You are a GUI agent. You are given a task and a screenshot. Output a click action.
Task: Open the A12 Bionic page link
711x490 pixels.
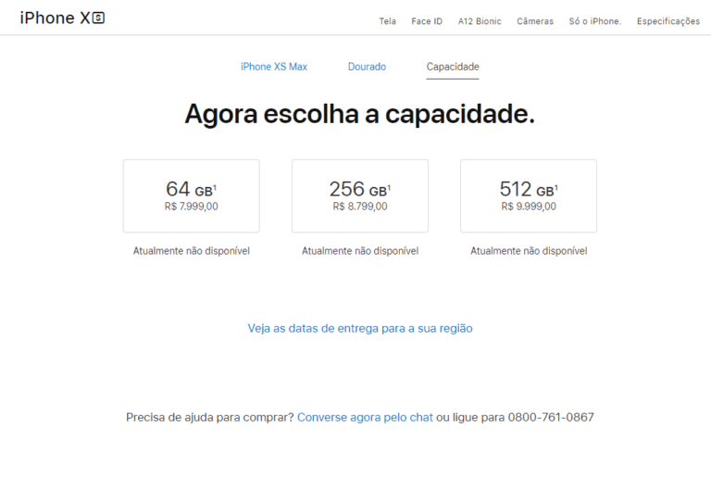point(480,21)
